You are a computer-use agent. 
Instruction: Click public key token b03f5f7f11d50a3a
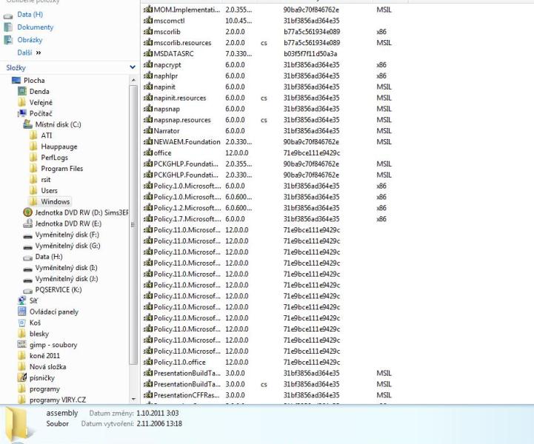310,53
